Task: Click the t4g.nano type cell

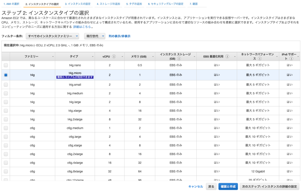Action: pyautogui.click(x=75, y=65)
